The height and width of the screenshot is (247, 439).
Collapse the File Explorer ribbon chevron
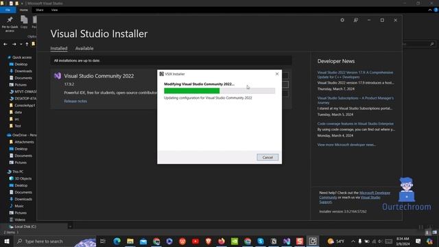[x=430, y=10]
